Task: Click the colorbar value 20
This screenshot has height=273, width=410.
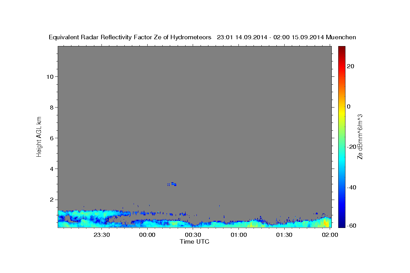Action: pyautogui.click(x=351, y=66)
